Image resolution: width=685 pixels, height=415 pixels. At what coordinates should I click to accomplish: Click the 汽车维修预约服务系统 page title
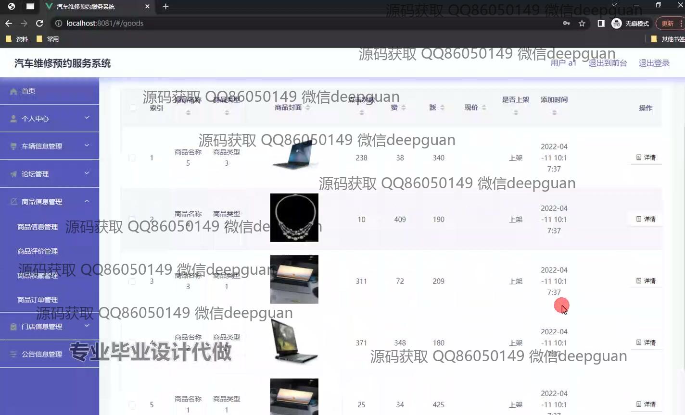point(63,63)
